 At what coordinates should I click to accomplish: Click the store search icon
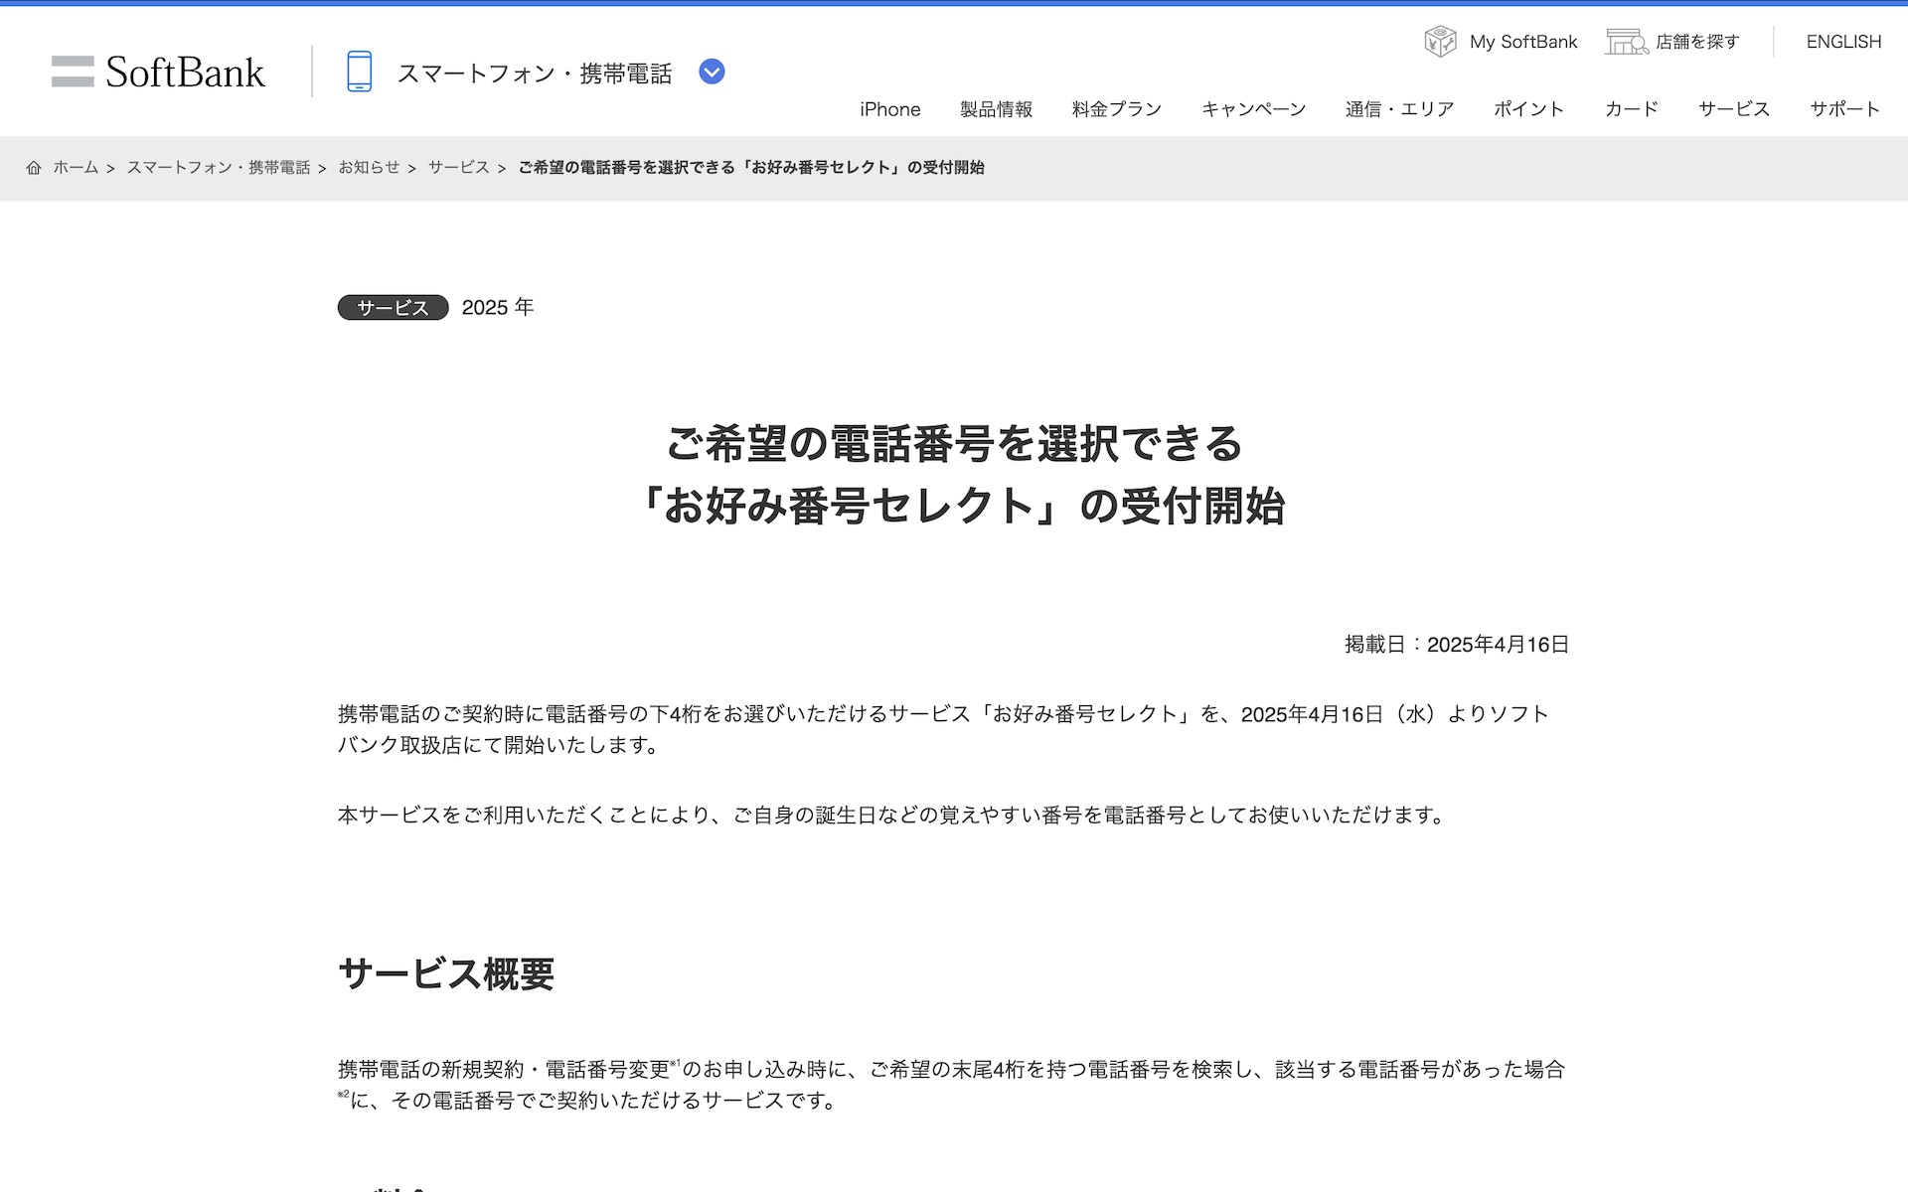(1627, 42)
